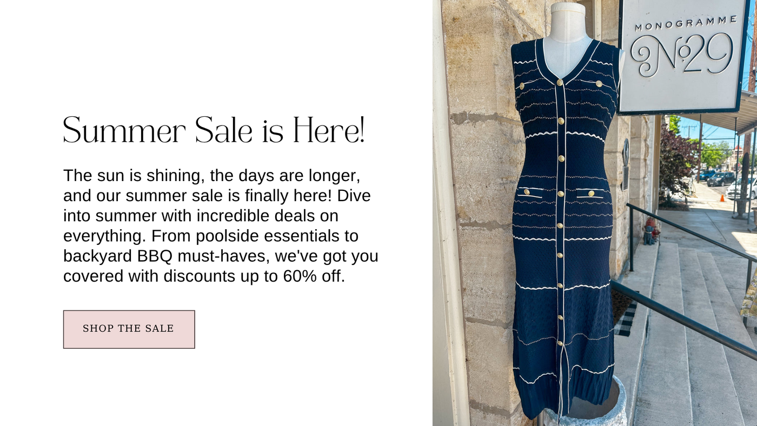Click the Summer Sale is Here! heading
The image size is (757, 426).
tap(214, 130)
